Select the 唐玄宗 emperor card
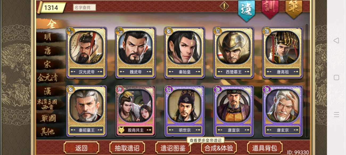The image size is (346, 155). point(283,111)
